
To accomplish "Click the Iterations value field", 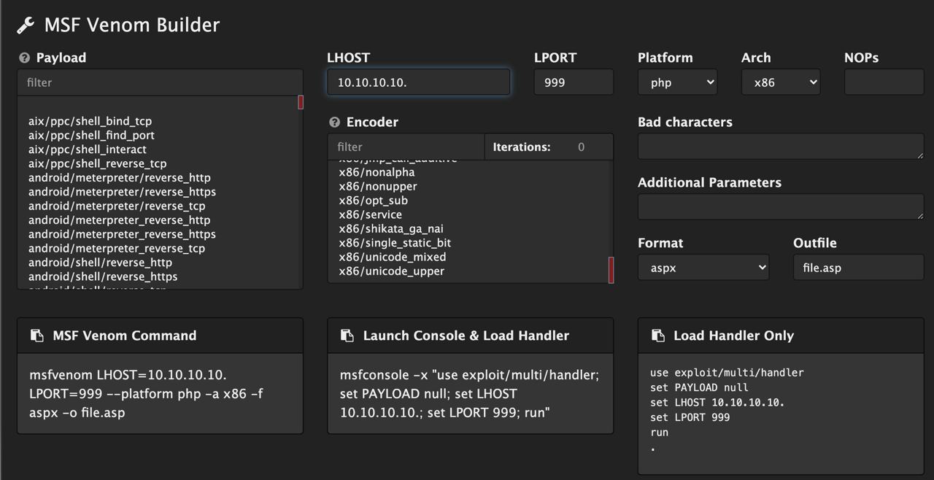I will point(582,147).
